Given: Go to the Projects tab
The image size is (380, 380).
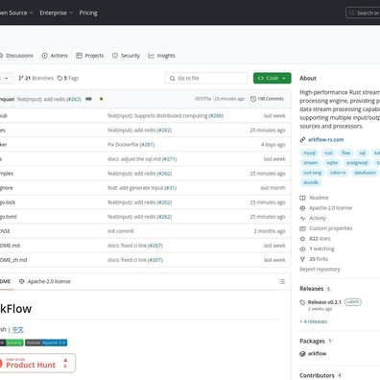Looking at the screenshot, I should tap(90, 56).
